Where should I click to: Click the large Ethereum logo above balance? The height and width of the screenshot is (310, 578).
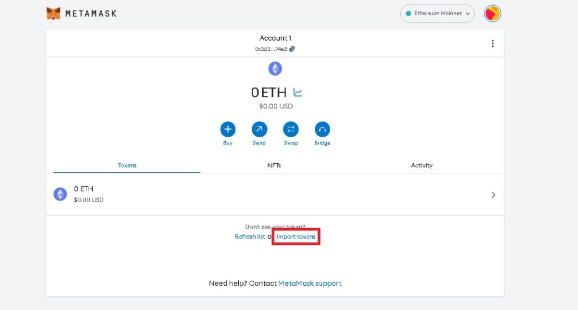pyautogui.click(x=275, y=69)
